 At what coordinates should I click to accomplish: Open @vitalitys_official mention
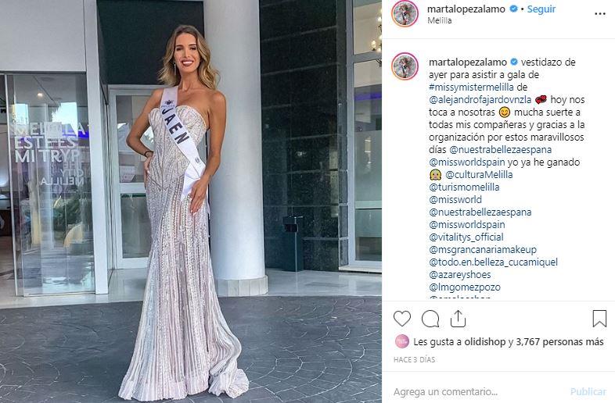coord(466,237)
